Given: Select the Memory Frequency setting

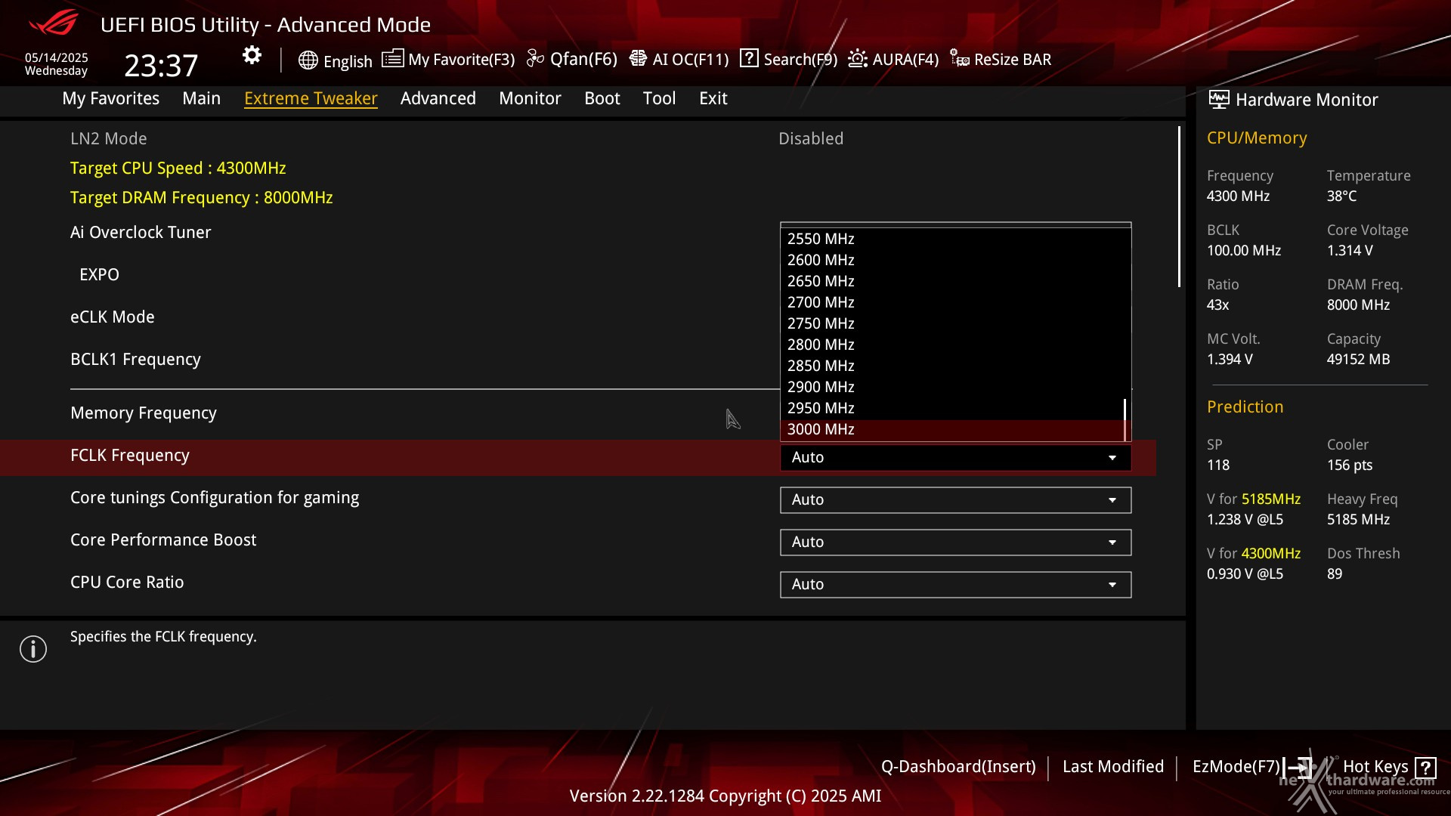Looking at the screenshot, I should pyautogui.click(x=144, y=413).
